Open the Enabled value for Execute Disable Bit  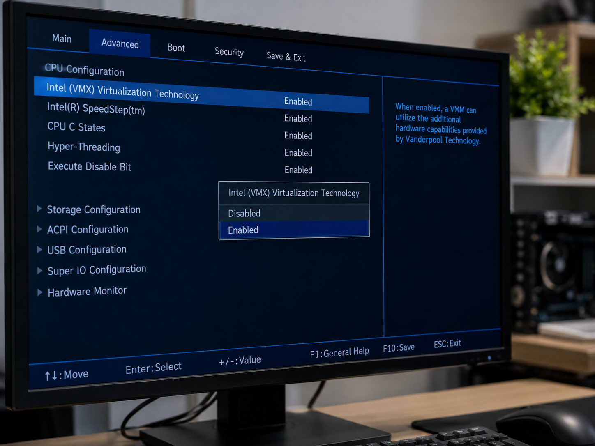click(x=298, y=170)
